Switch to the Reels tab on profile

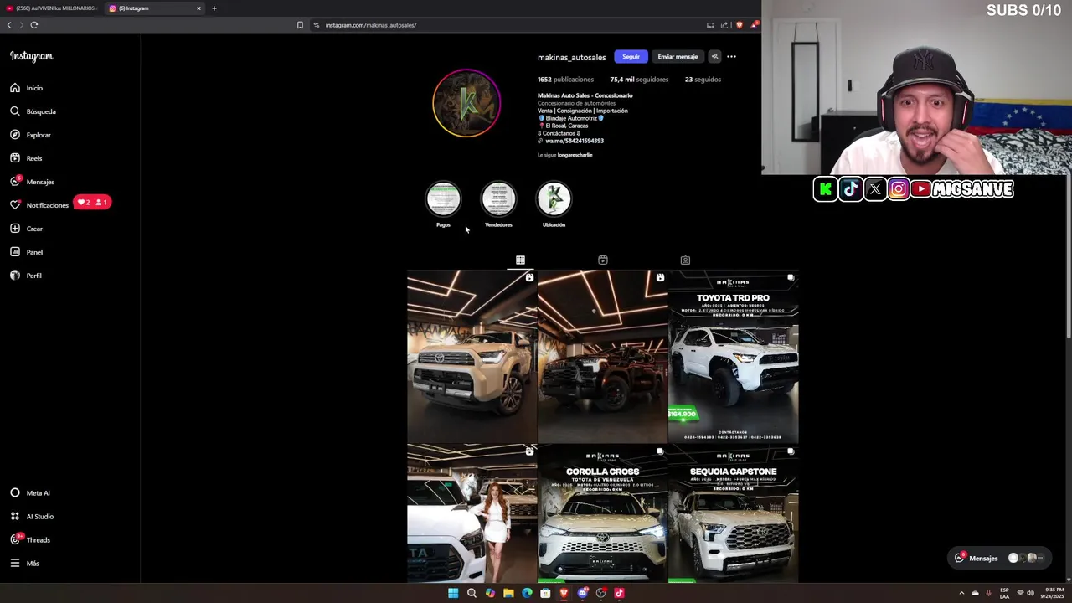(603, 260)
